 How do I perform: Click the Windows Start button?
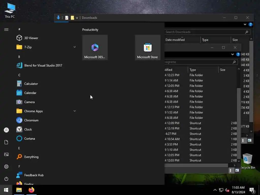(x=6, y=190)
